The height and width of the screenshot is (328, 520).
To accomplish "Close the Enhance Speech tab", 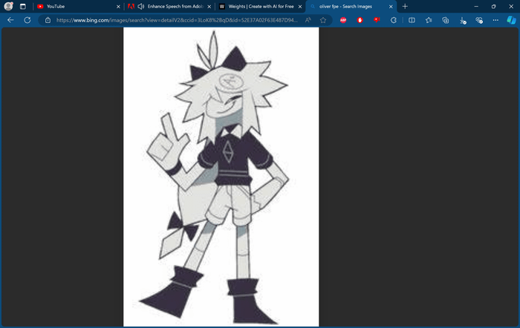I will click(209, 7).
